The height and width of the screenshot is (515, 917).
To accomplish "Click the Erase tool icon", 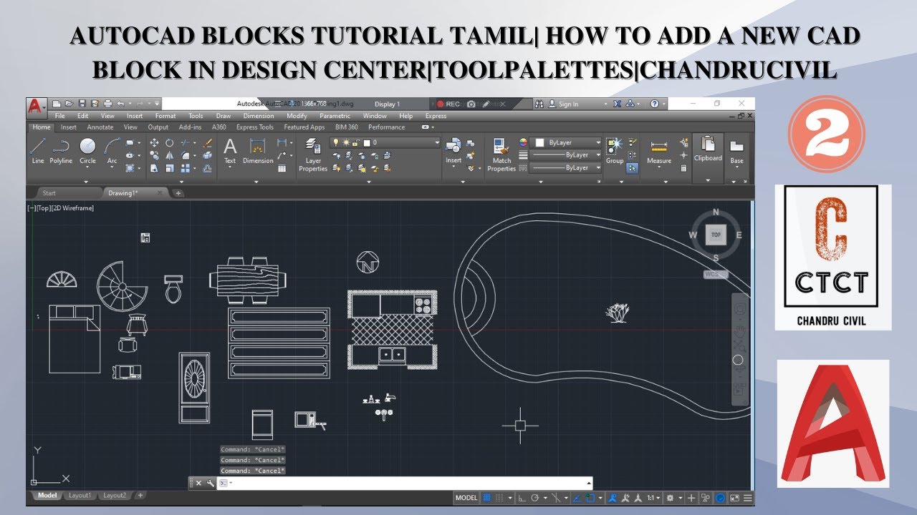I will tap(207, 142).
